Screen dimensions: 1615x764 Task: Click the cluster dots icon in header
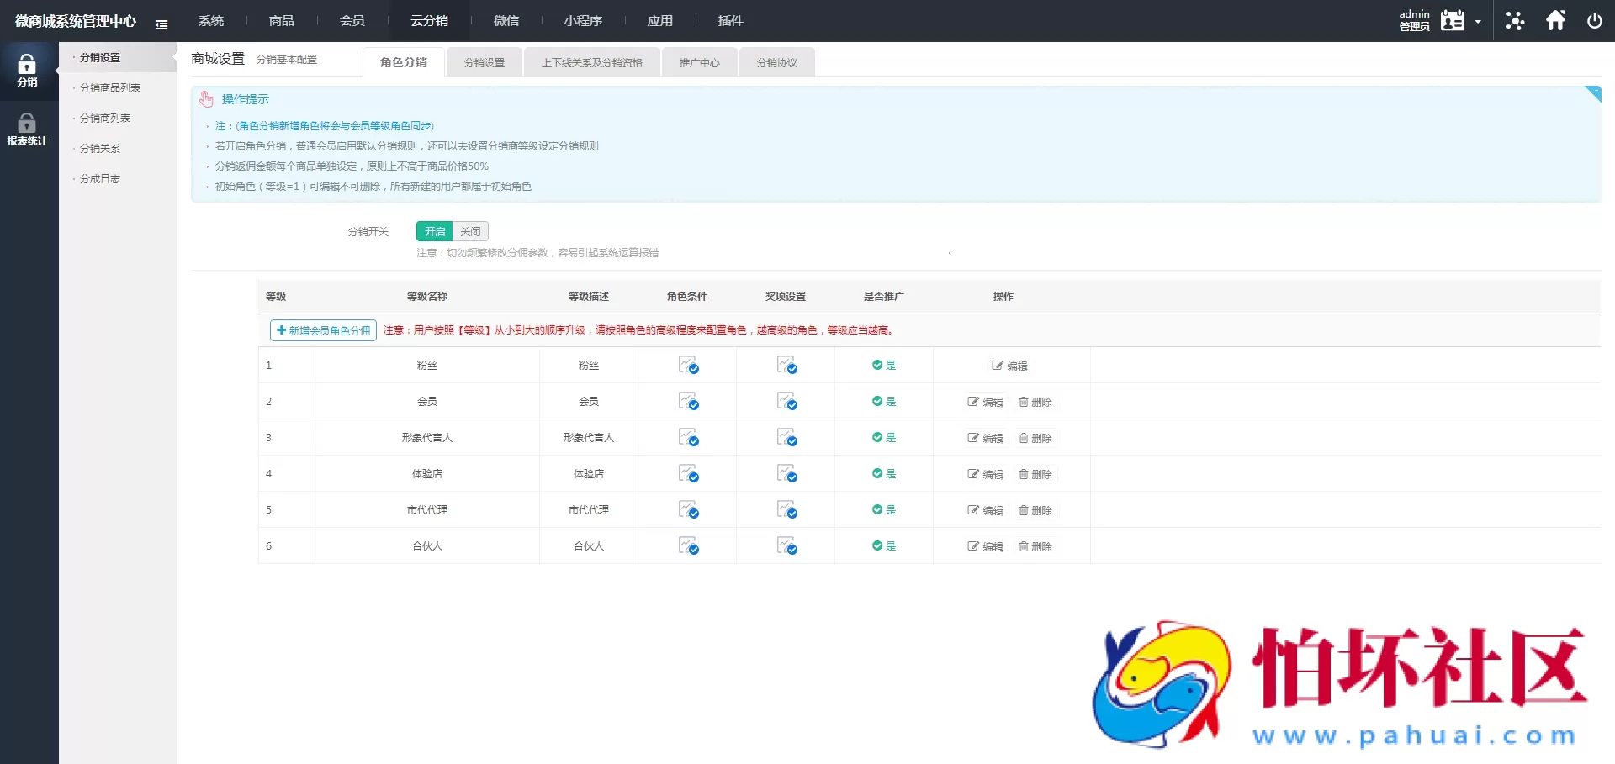click(1515, 21)
